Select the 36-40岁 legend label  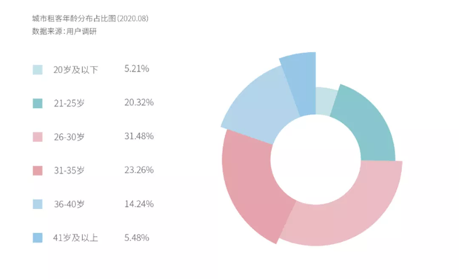pyautogui.click(x=69, y=204)
